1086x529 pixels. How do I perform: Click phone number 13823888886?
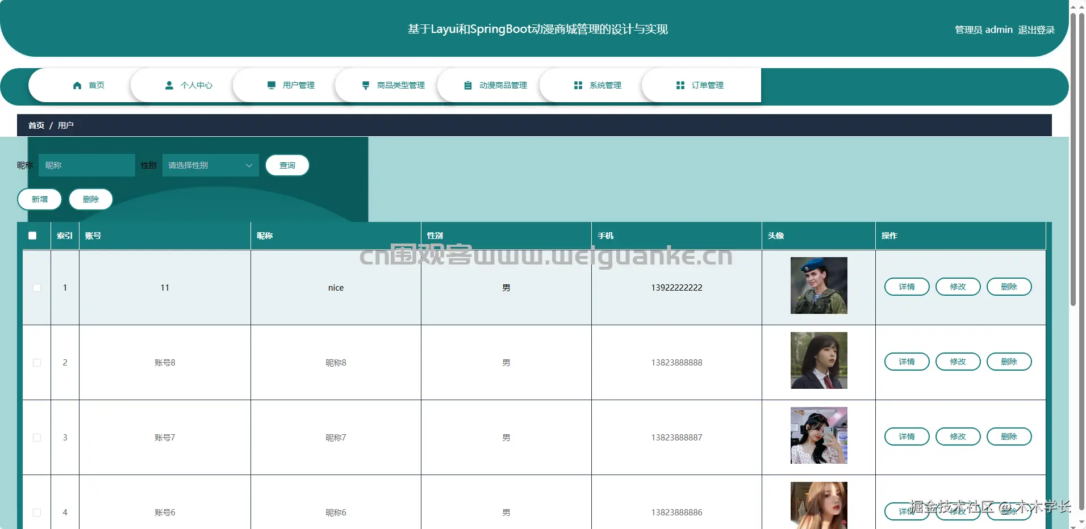[676, 513]
